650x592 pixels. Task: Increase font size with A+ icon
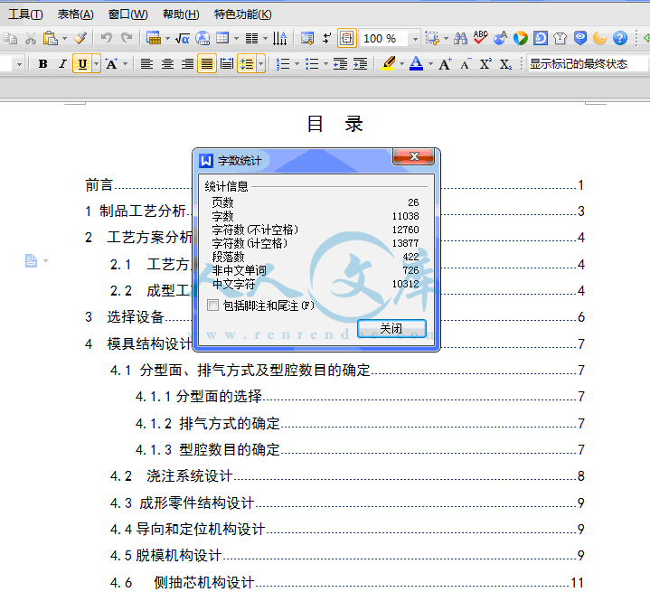445,64
